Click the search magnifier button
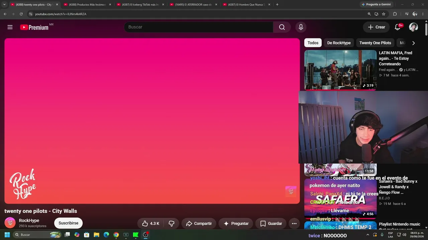The width and height of the screenshot is (428, 240). [x=282, y=27]
